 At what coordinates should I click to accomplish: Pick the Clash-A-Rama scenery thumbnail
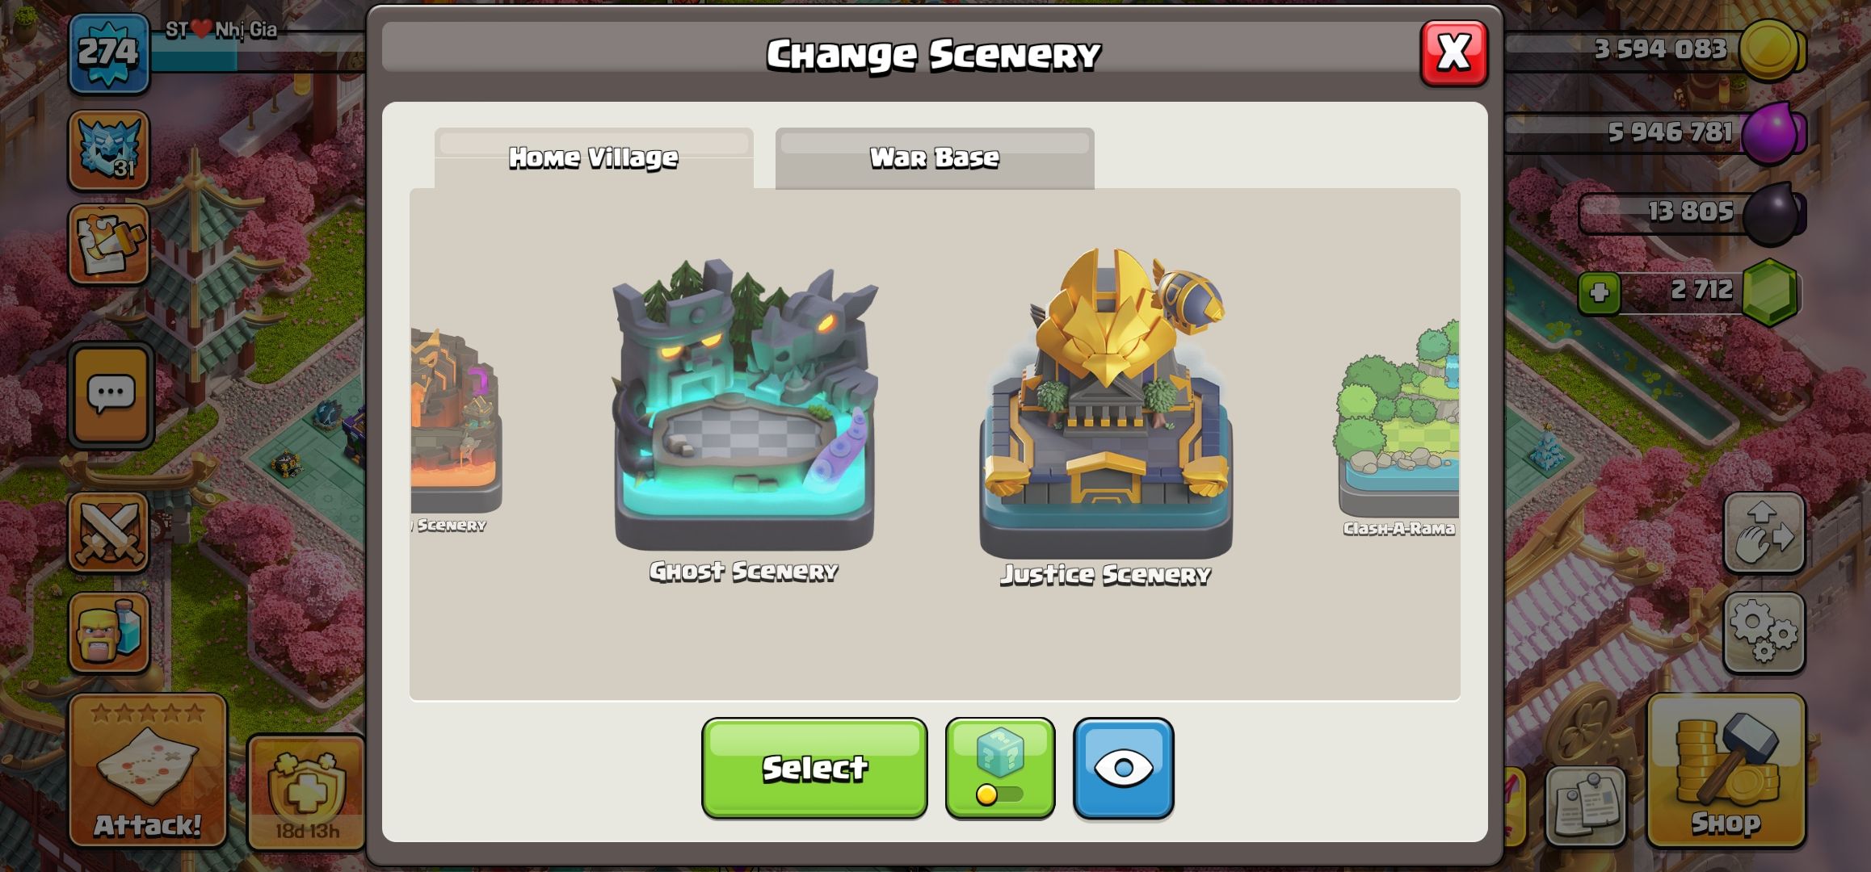pyautogui.click(x=1399, y=428)
